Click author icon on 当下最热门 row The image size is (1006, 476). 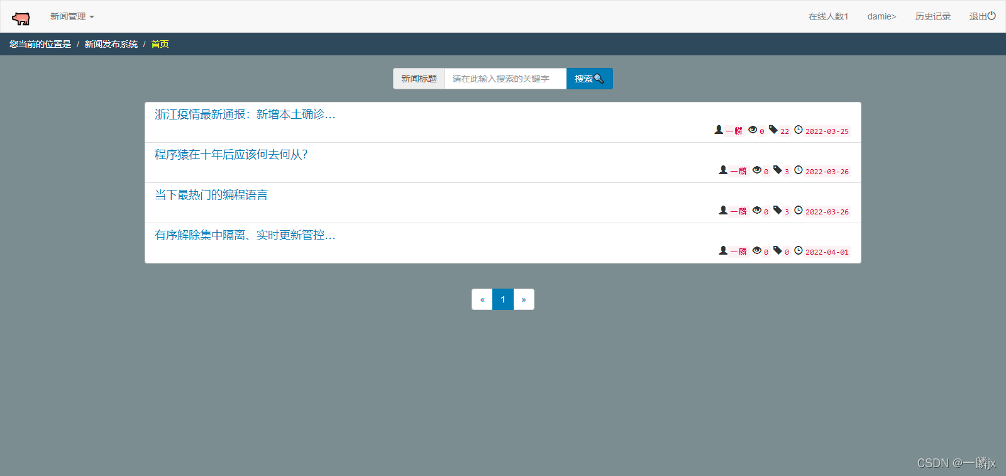[x=723, y=210]
